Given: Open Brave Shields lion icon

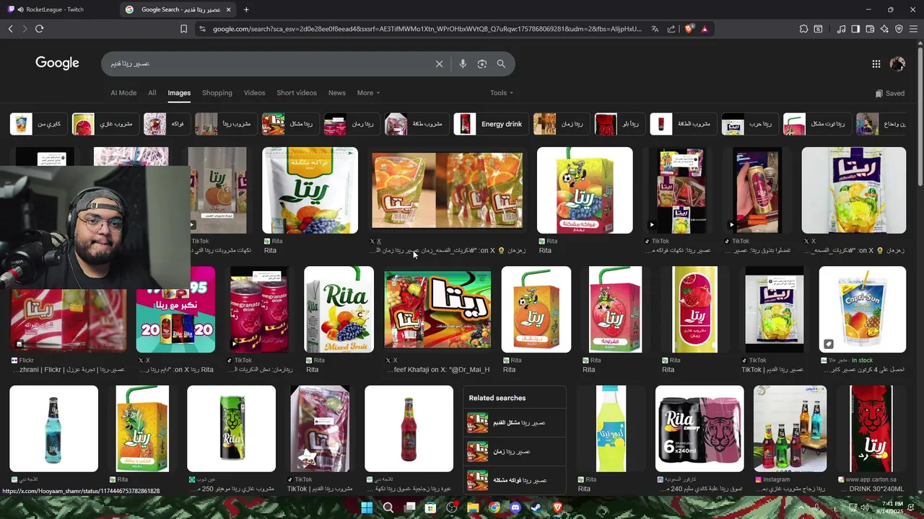Looking at the screenshot, I should (x=689, y=29).
